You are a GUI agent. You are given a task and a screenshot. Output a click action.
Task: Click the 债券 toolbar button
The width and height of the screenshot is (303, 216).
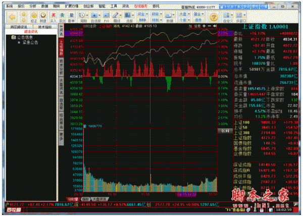pyautogui.click(x=198, y=20)
